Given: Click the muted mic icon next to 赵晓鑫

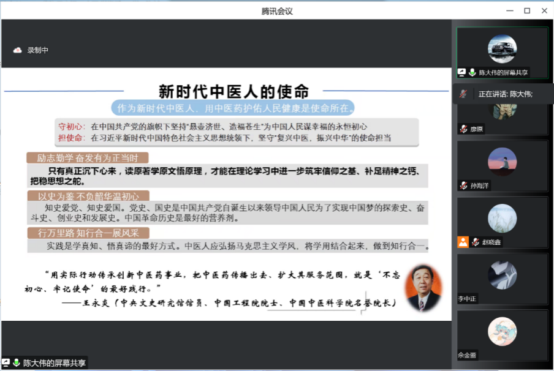Looking at the screenshot, I should pos(475,242).
